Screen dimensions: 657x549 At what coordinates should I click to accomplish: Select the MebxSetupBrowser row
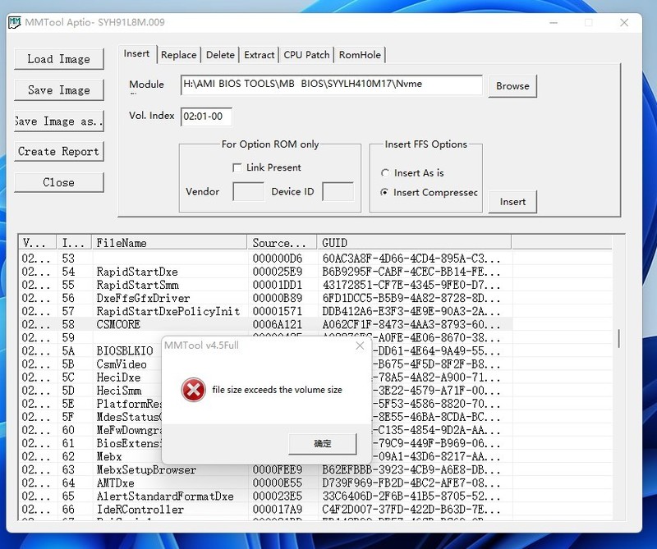(265, 470)
